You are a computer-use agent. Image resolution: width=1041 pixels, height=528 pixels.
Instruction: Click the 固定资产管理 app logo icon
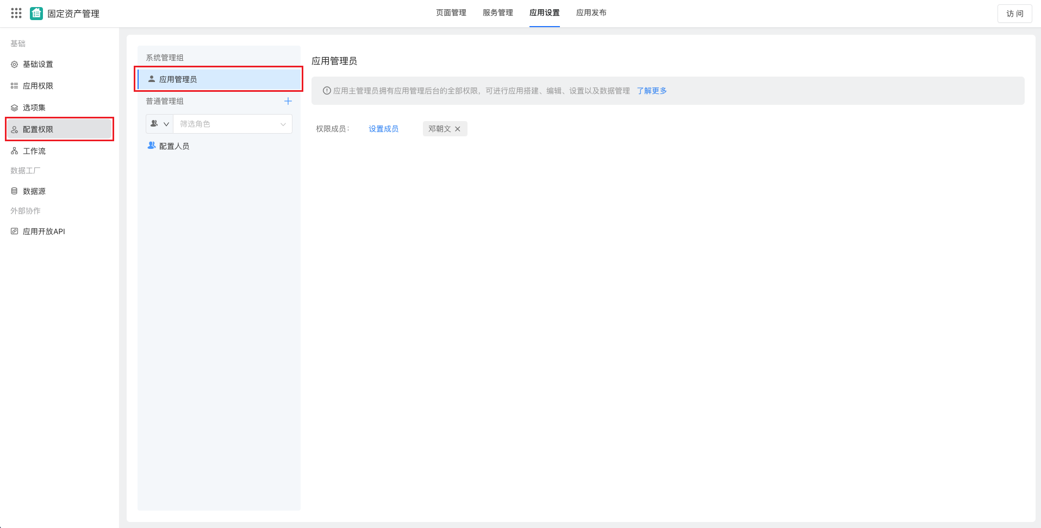pos(36,13)
